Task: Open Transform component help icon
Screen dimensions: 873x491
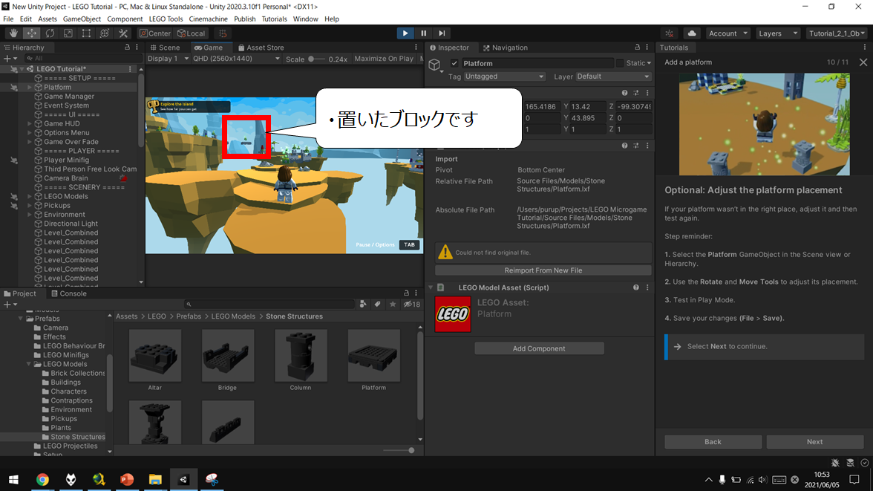Action: (x=625, y=93)
